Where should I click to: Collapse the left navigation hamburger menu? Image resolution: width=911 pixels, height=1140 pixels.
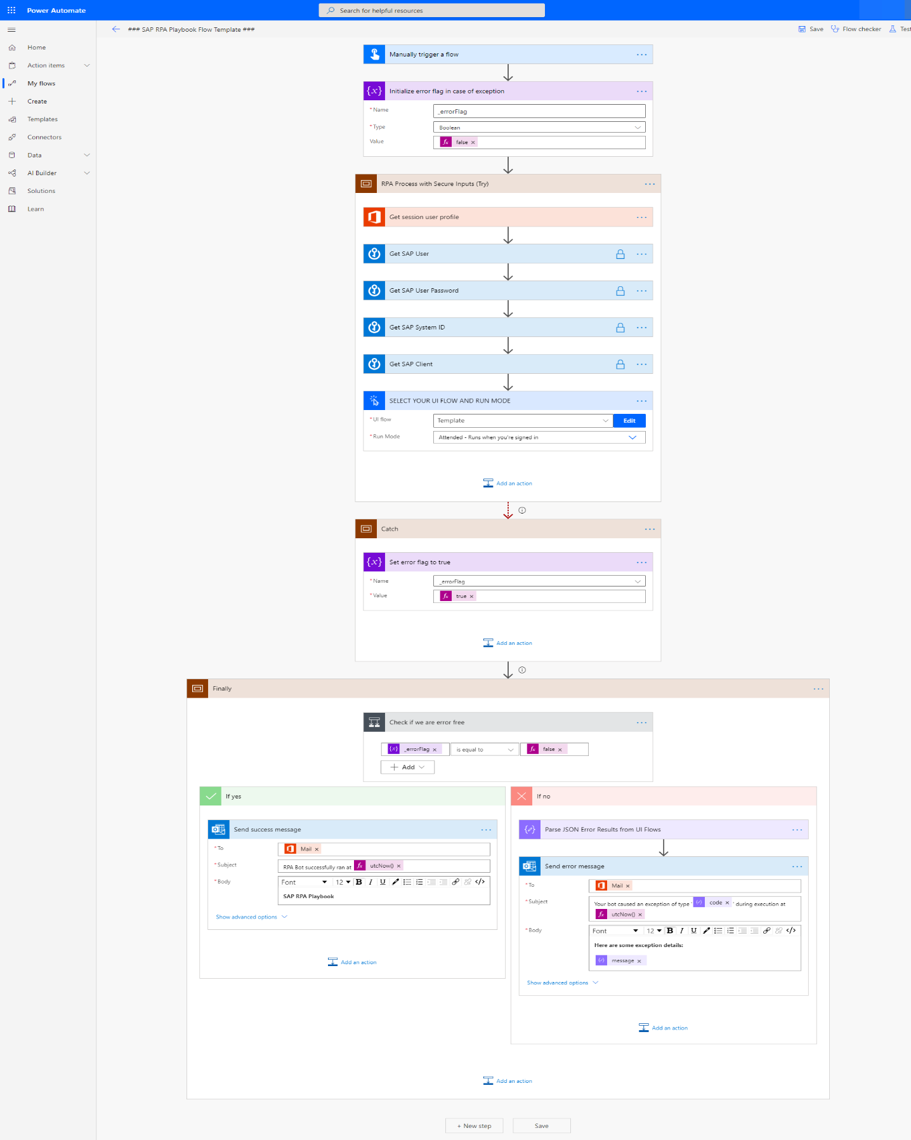coord(11,30)
